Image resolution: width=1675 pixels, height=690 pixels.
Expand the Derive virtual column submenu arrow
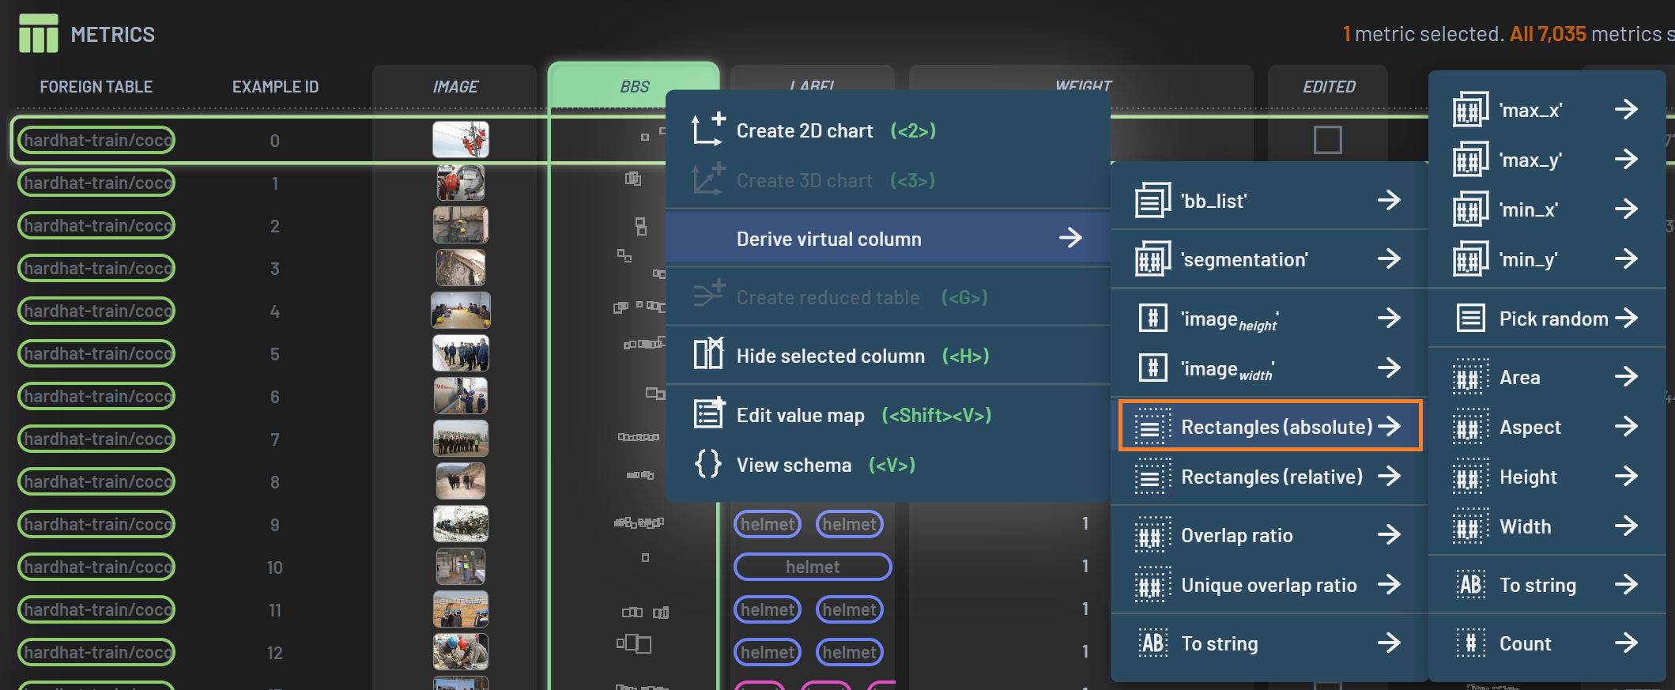coord(1070,238)
